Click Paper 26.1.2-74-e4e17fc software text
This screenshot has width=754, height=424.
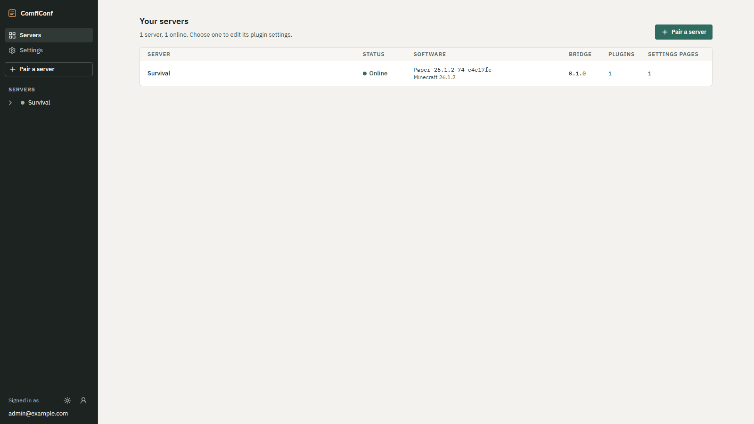point(452,70)
